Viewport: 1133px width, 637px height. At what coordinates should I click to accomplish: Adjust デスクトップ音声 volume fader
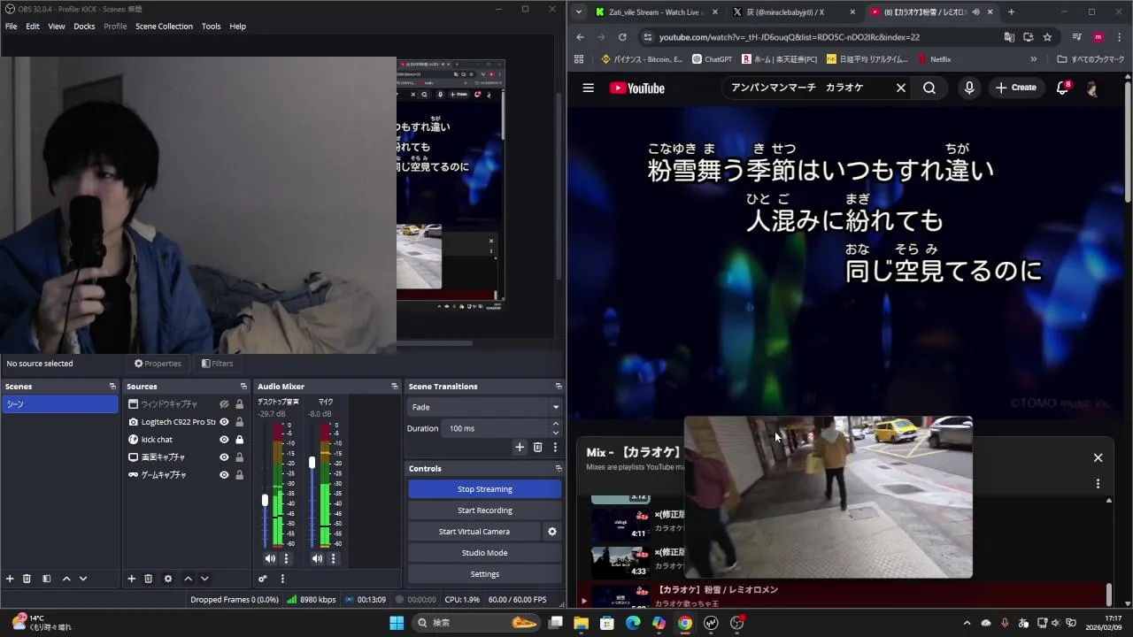click(x=265, y=501)
